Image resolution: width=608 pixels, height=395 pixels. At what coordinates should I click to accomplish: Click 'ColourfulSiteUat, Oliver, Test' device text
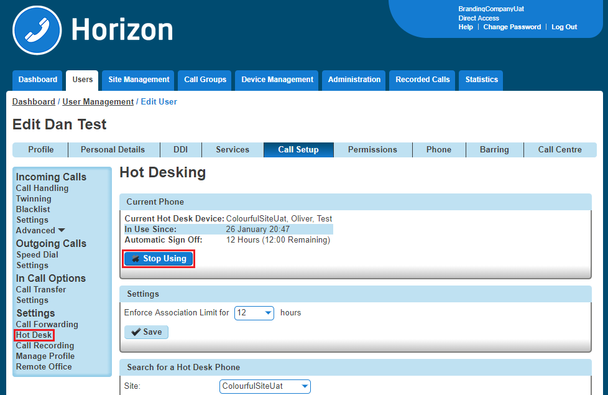(279, 219)
